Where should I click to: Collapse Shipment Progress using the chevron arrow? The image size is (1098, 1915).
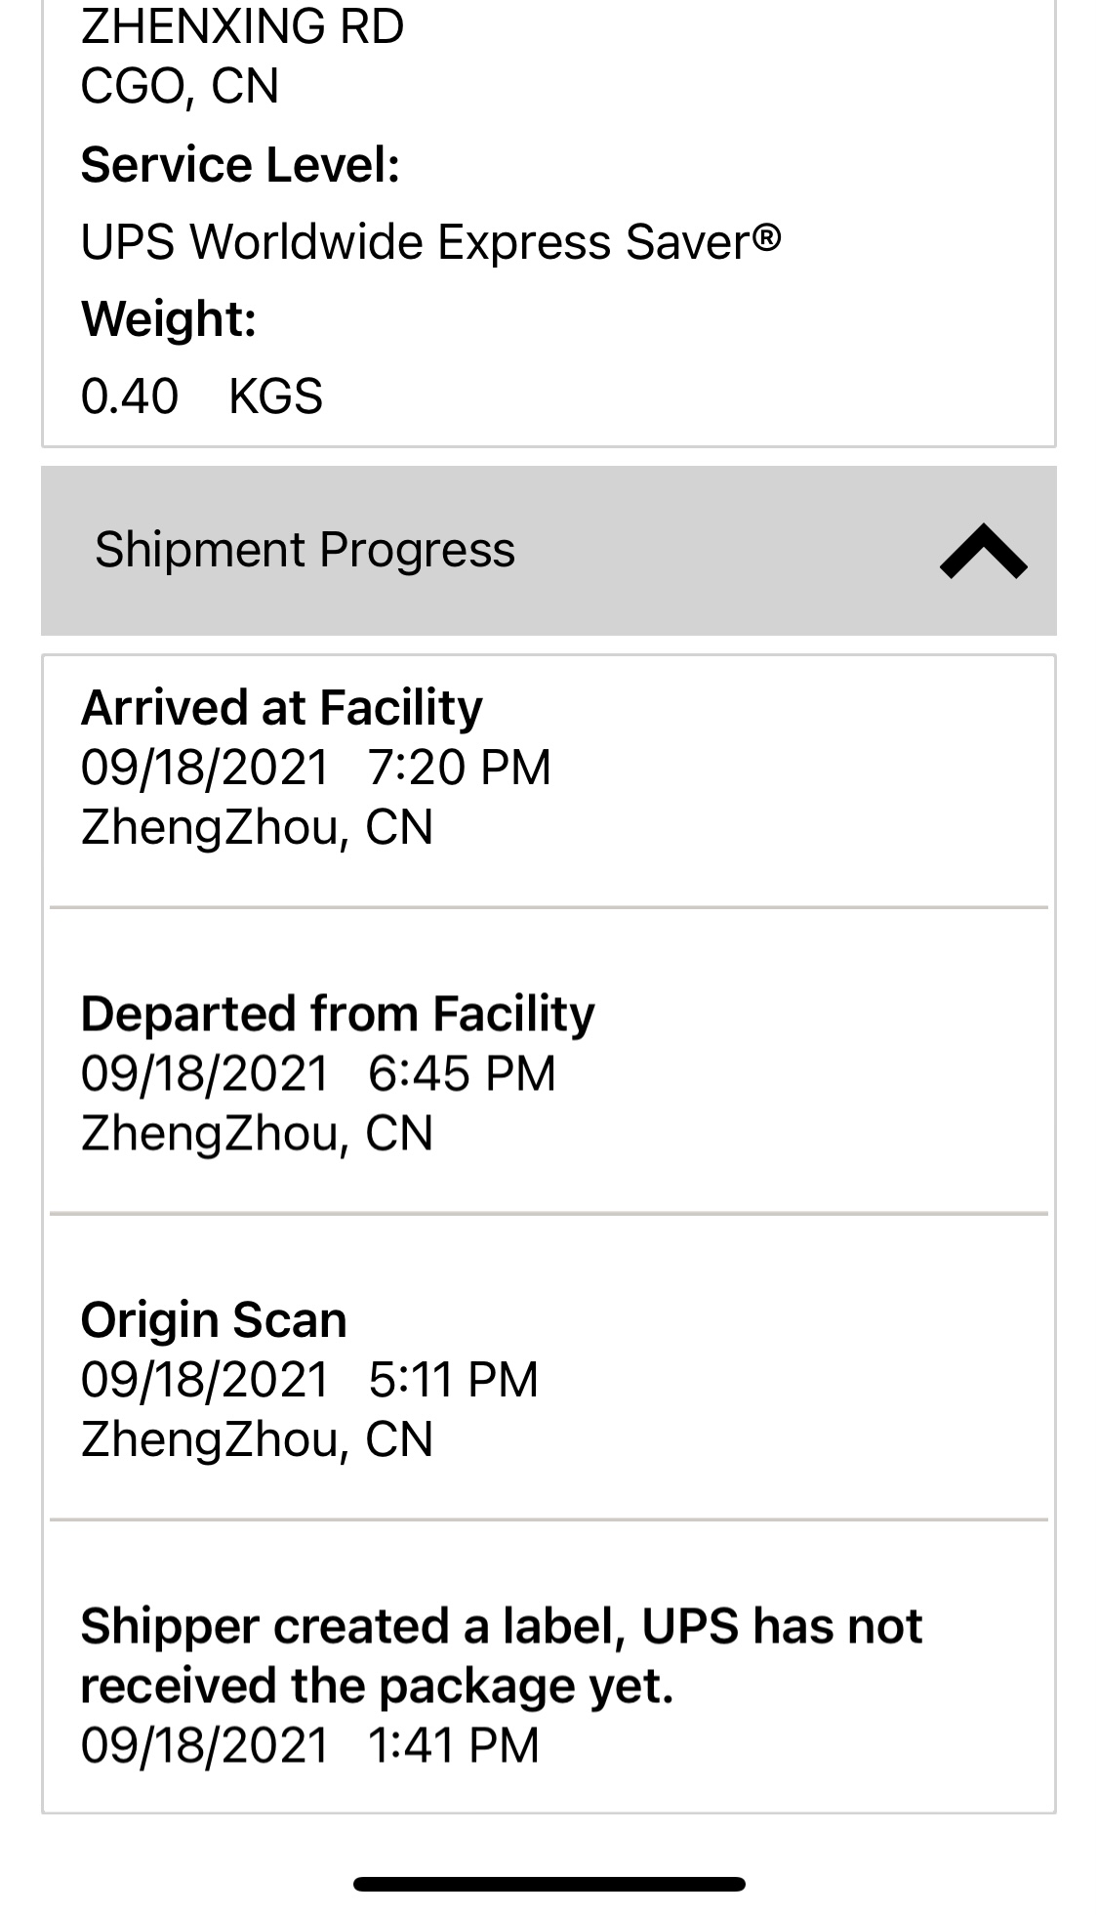pos(982,552)
